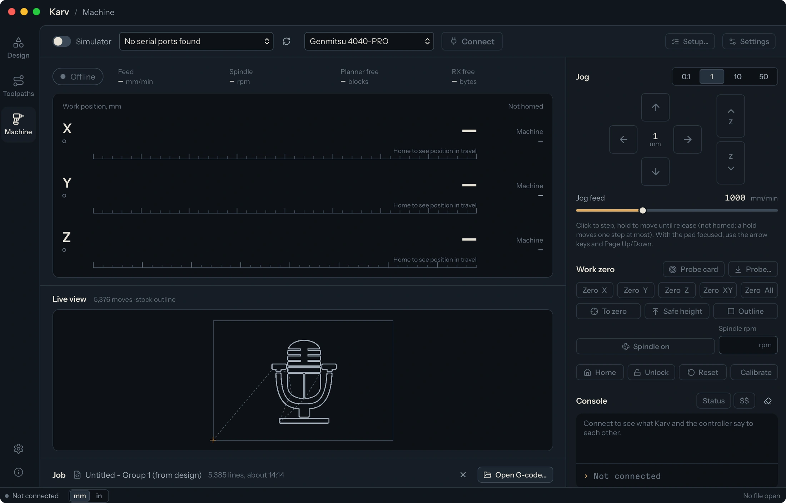
Task: Set jog step to 1
Action: click(712, 76)
